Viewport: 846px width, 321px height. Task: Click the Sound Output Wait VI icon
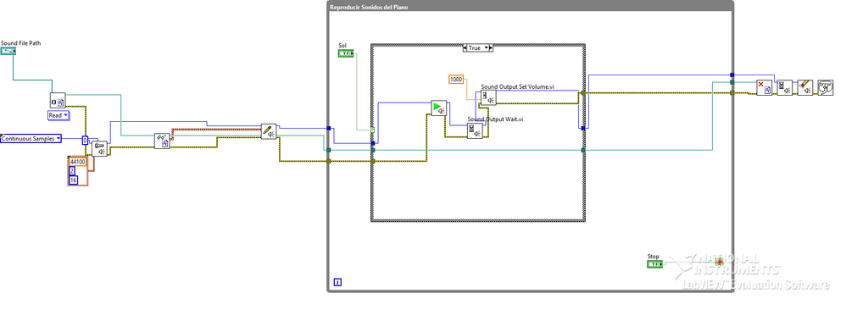pyautogui.click(x=475, y=130)
